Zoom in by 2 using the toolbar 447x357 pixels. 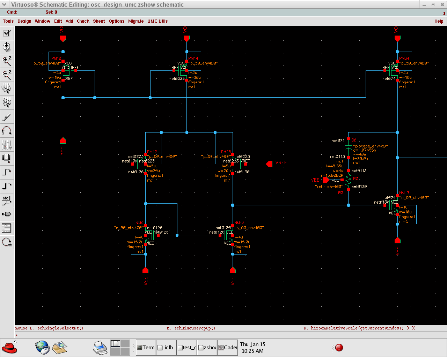7,61
